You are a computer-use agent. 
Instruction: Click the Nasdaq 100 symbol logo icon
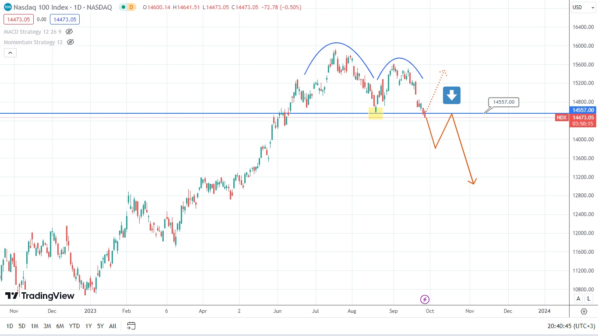(x=7, y=7)
